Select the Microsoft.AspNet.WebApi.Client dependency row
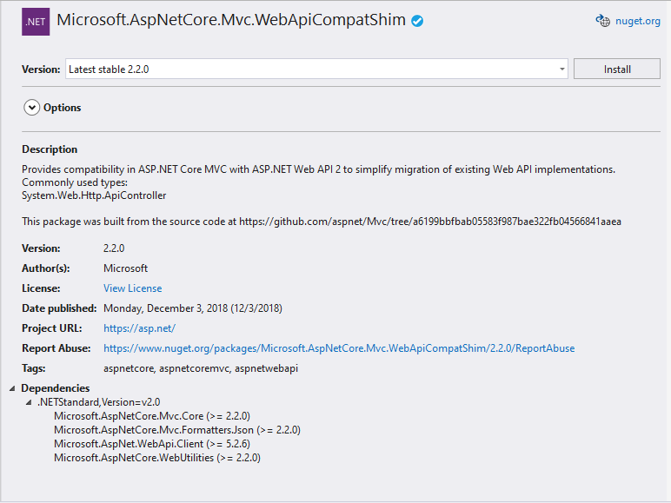Screen dimensions: 671x503 (152, 444)
